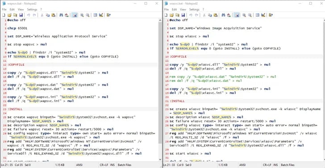Click scroll-down arrow in wapsvc.bat window
Viewport: 325px width, 168px height.
(160, 160)
